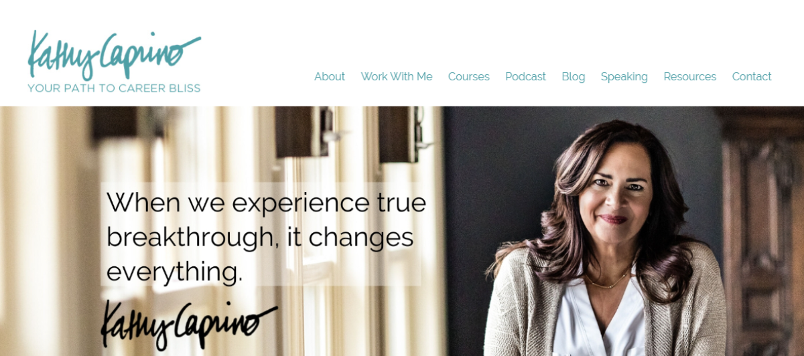Screen dimensions: 804x356
Task: Click the woman's gold necklace
Action: pos(608,280)
